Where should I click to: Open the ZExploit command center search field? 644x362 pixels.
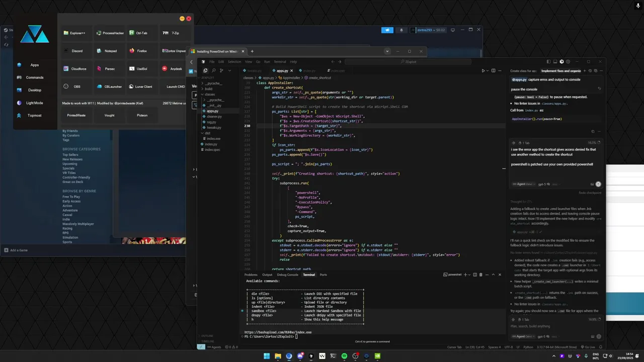(x=408, y=62)
